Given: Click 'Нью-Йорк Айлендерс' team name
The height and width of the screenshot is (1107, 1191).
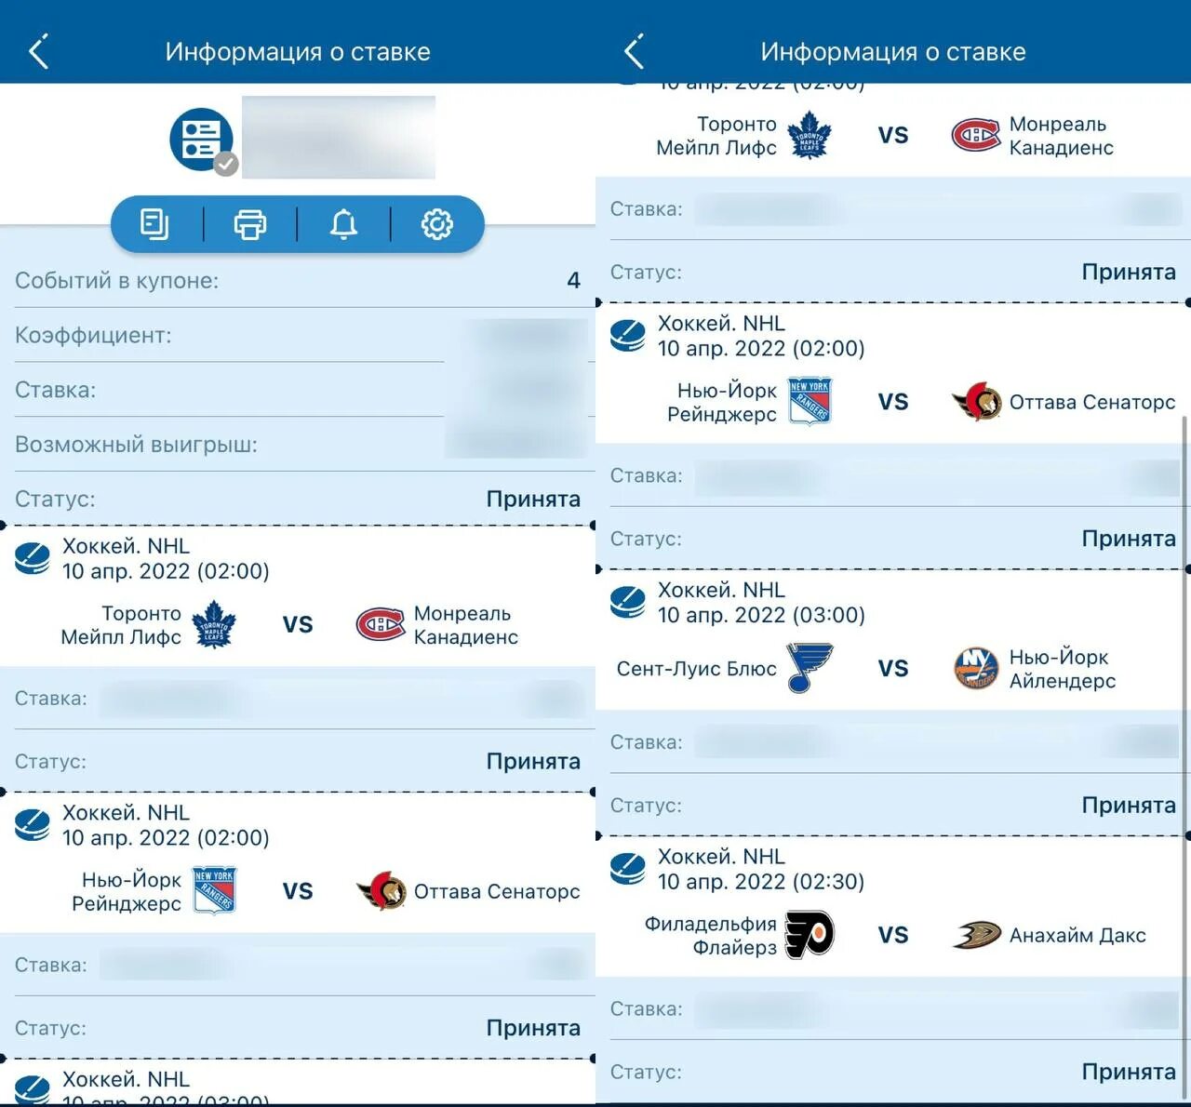Looking at the screenshot, I should [1063, 669].
